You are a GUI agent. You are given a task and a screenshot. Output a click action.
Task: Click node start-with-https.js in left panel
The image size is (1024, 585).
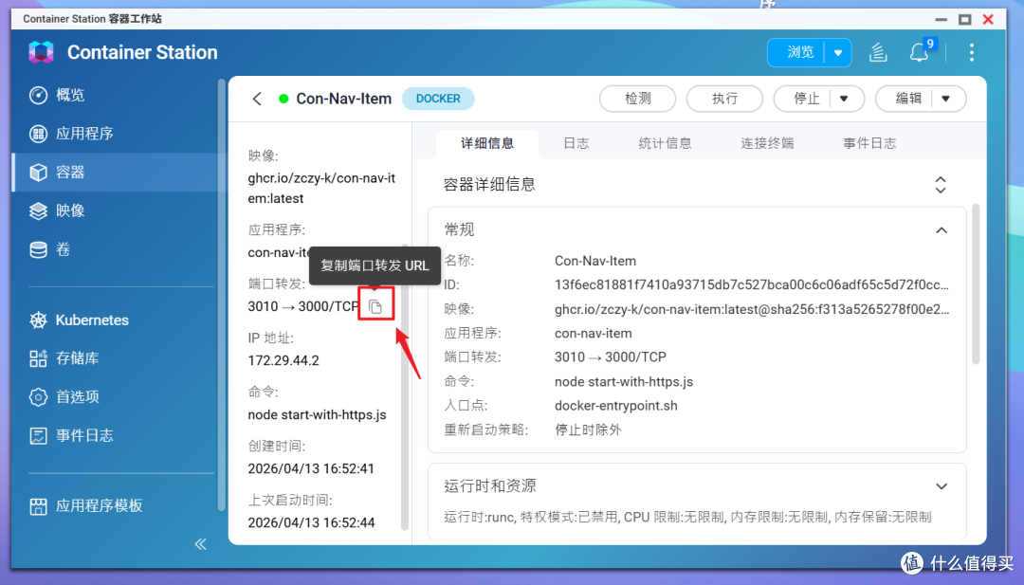pos(317,414)
